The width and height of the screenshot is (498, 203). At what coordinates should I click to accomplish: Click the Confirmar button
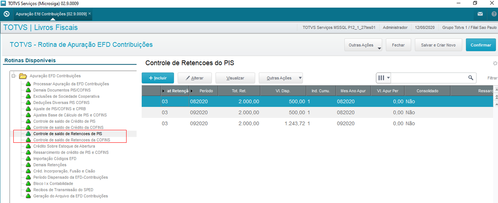481,45
